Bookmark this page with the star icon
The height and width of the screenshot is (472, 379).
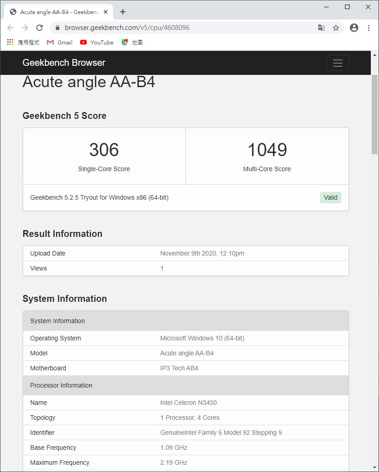[x=336, y=28]
